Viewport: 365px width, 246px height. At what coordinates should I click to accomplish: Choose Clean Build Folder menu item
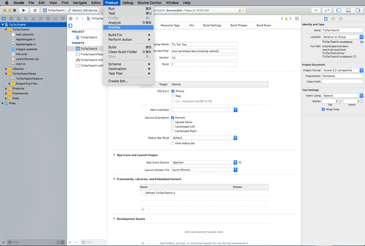tap(128, 52)
